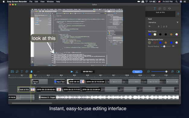Open the third inspector tab icon

(165, 8)
